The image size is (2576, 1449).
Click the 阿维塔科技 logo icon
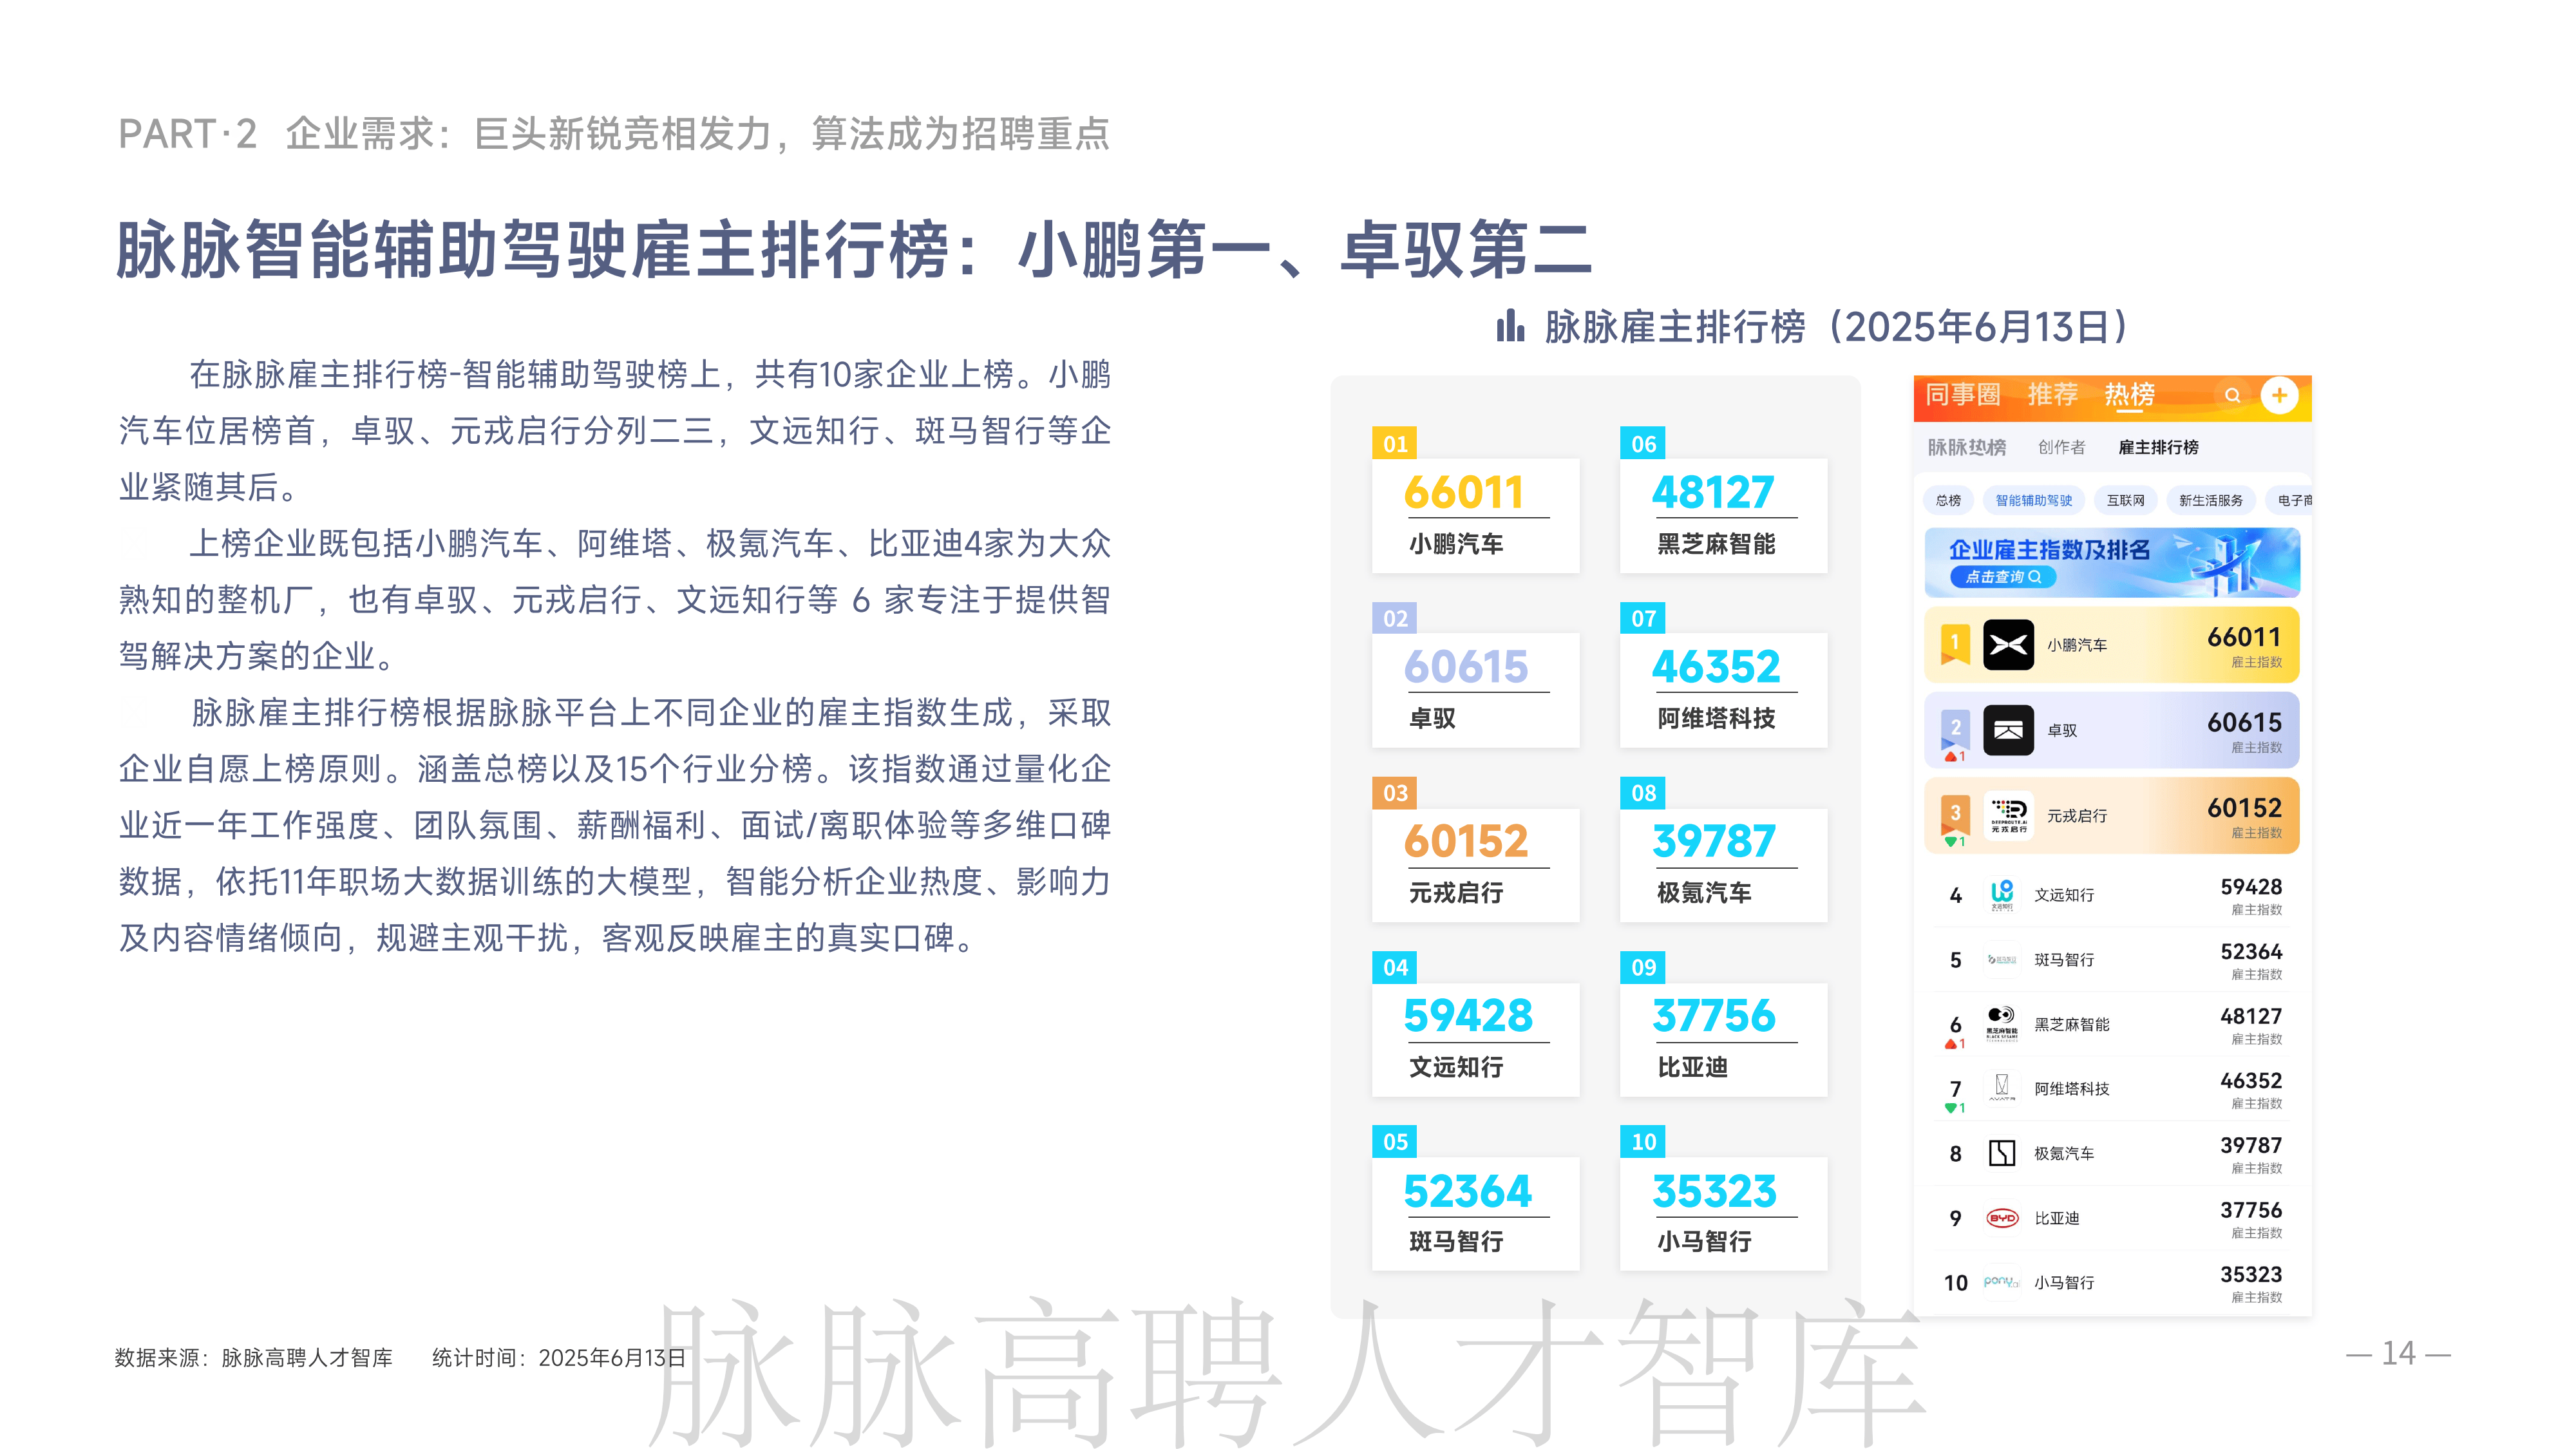click(2001, 1088)
